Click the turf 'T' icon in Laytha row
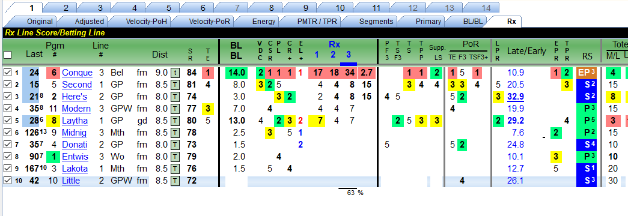 click(x=175, y=121)
